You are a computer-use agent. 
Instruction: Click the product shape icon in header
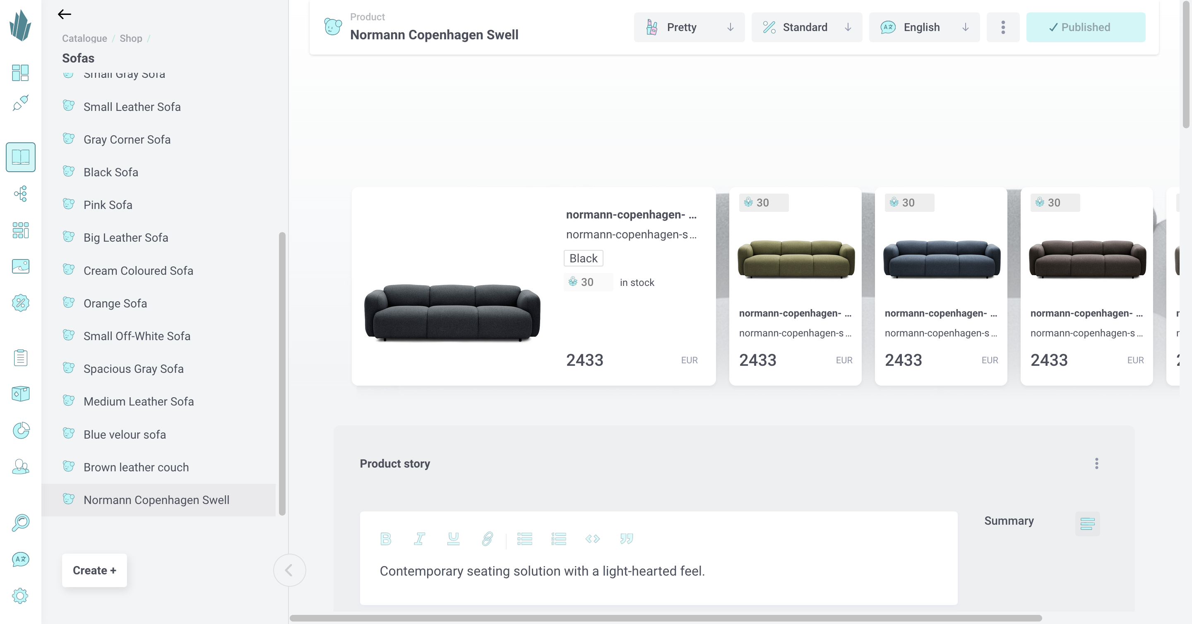[333, 27]
